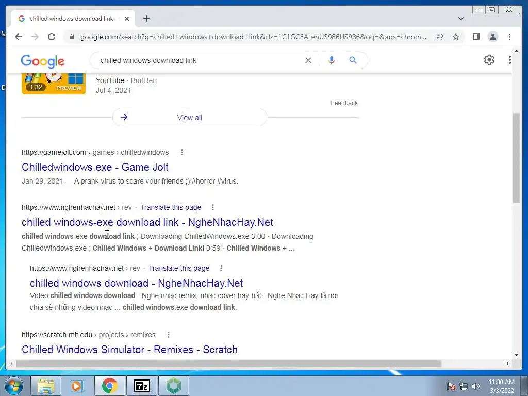This screenshot has height=396, width=528.
Task: Send Feedback on video results
Action: tap(344, 103)
